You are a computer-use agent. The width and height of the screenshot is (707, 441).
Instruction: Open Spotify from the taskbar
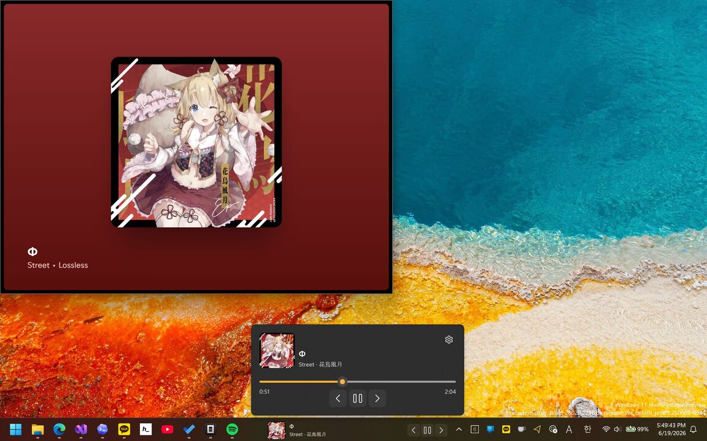(x=232, y=429)
